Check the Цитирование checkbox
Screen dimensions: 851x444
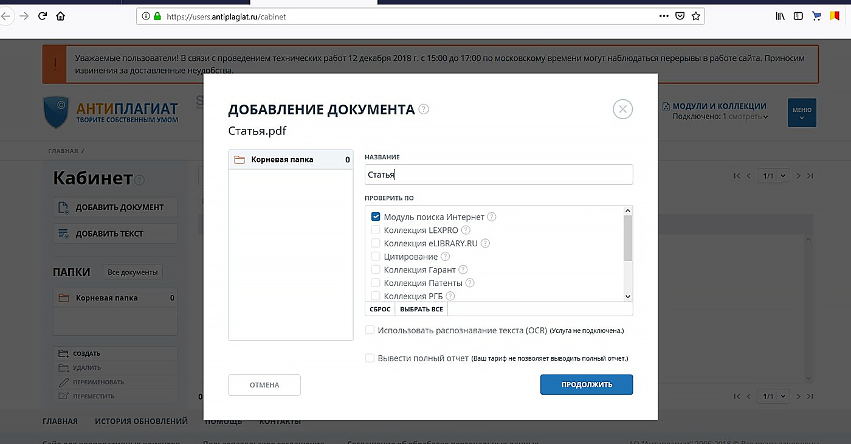coord(376,257)
